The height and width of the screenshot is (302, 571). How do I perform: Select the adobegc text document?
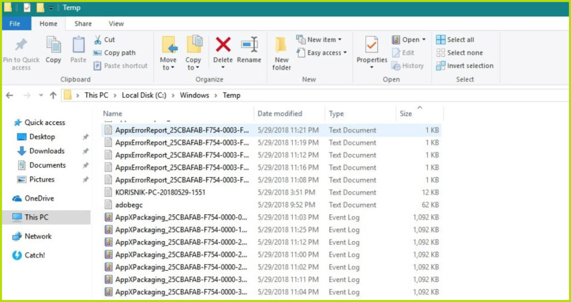click(x=271, y=205)
